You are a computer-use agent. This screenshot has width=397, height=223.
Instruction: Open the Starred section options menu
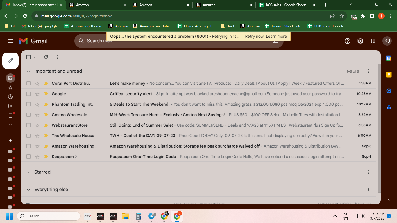369,172
